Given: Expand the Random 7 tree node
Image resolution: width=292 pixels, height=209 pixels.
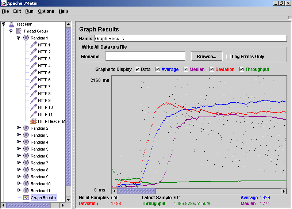Looking at the screenshot, I should pos(19,162).
